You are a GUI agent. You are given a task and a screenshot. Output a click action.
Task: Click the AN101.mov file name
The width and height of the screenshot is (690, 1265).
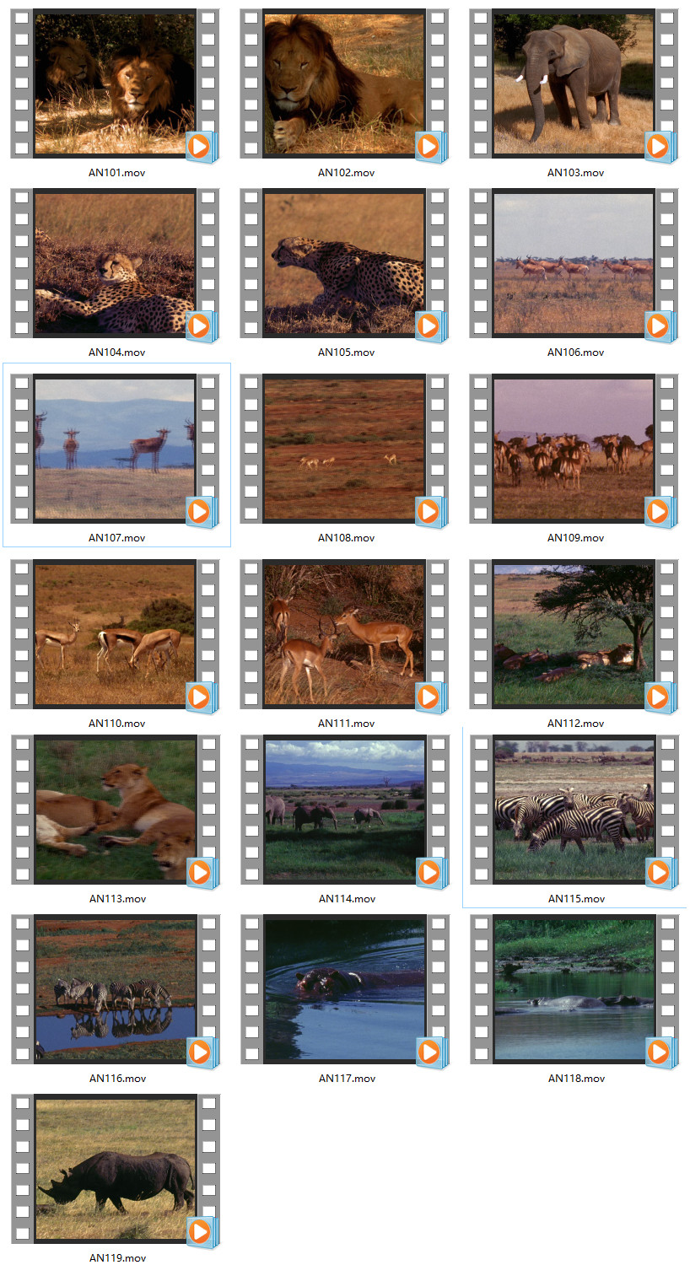[x=117, y=173]
